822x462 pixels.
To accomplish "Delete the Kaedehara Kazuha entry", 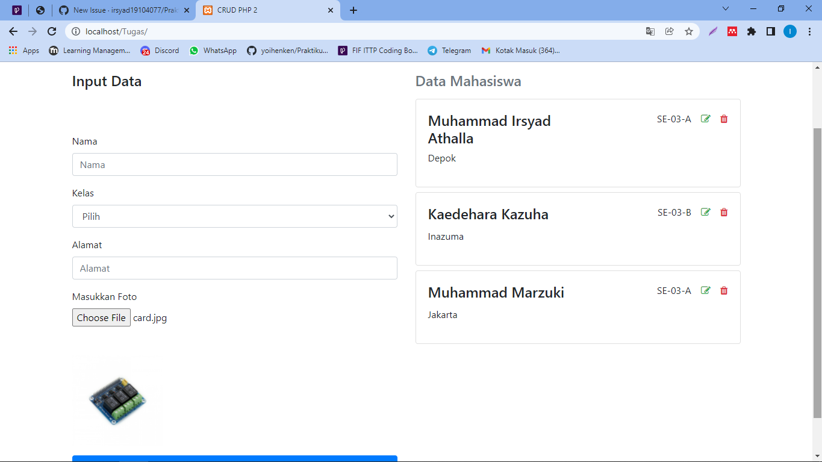I will coord(724,212).
